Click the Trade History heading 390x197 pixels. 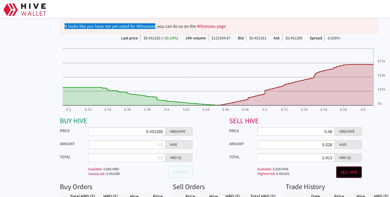[305, 187]
